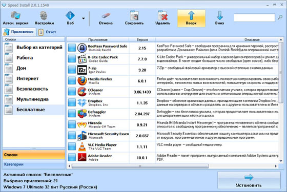Viewport: 287px width, 192px height.
Task: Click the 'Dominik Reichl' author text
Action: [x=100, y=50]
